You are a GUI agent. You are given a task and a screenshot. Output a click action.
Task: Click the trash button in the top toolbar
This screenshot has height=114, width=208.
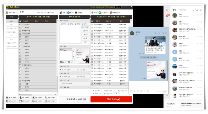(94, 12)
